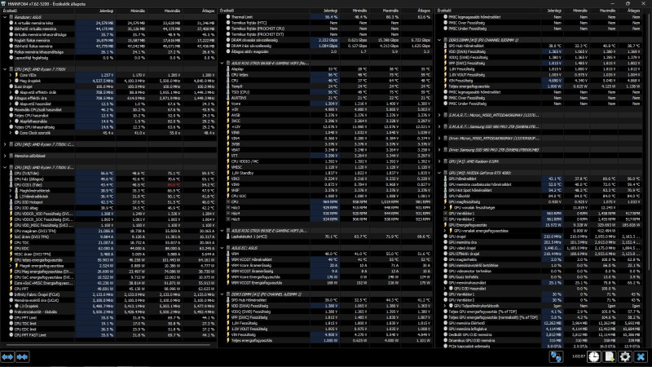Collapse the Rendszer: ASUS group
The height and width of the screenshot is (367, 652).
pyautogui.click(x=5, y=17)
